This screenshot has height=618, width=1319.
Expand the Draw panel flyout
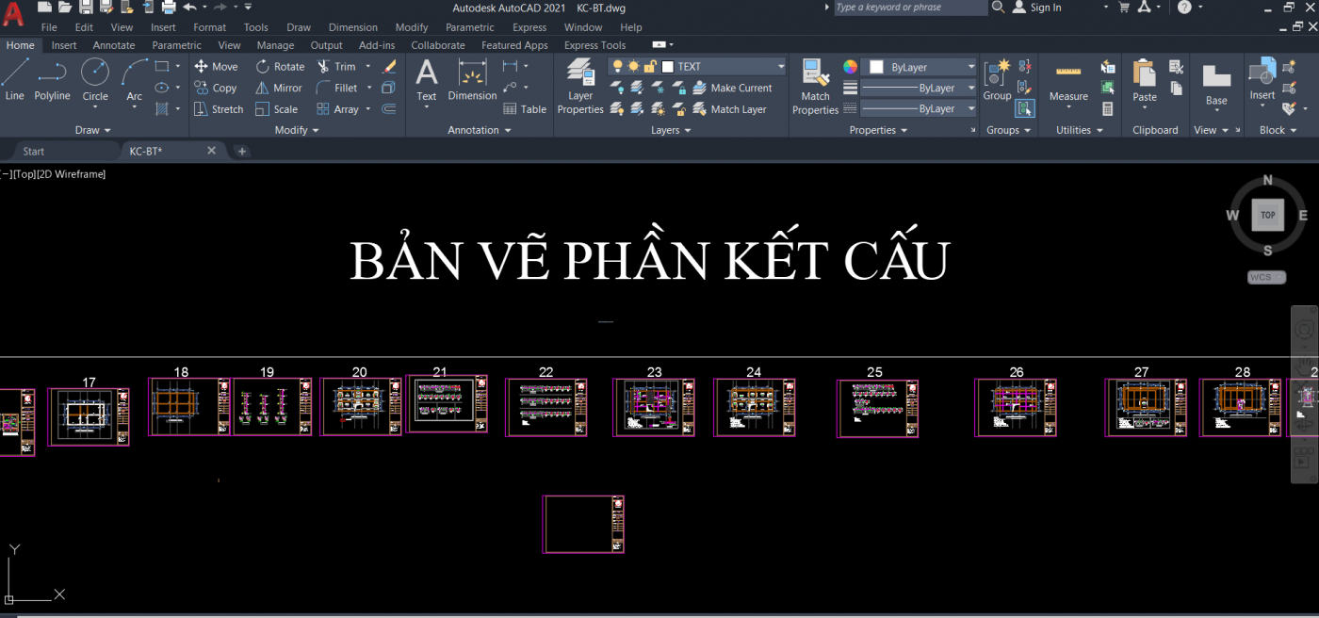(x=93, y=130)
